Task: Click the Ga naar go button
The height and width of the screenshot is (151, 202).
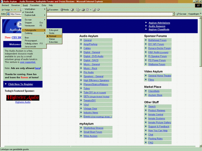Action: [x=181, y=14]
